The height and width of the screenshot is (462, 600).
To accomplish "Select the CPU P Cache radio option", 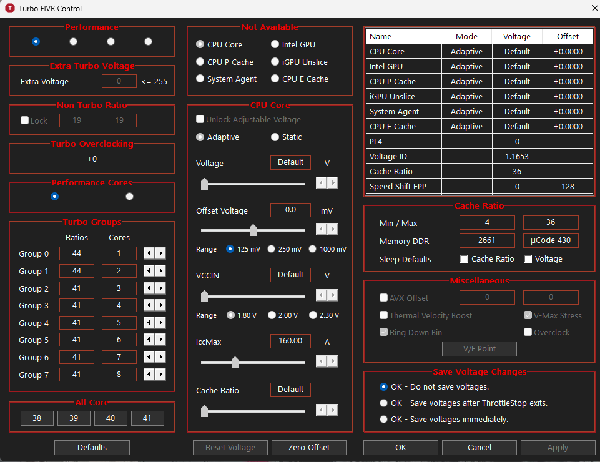I will (225, 62).
